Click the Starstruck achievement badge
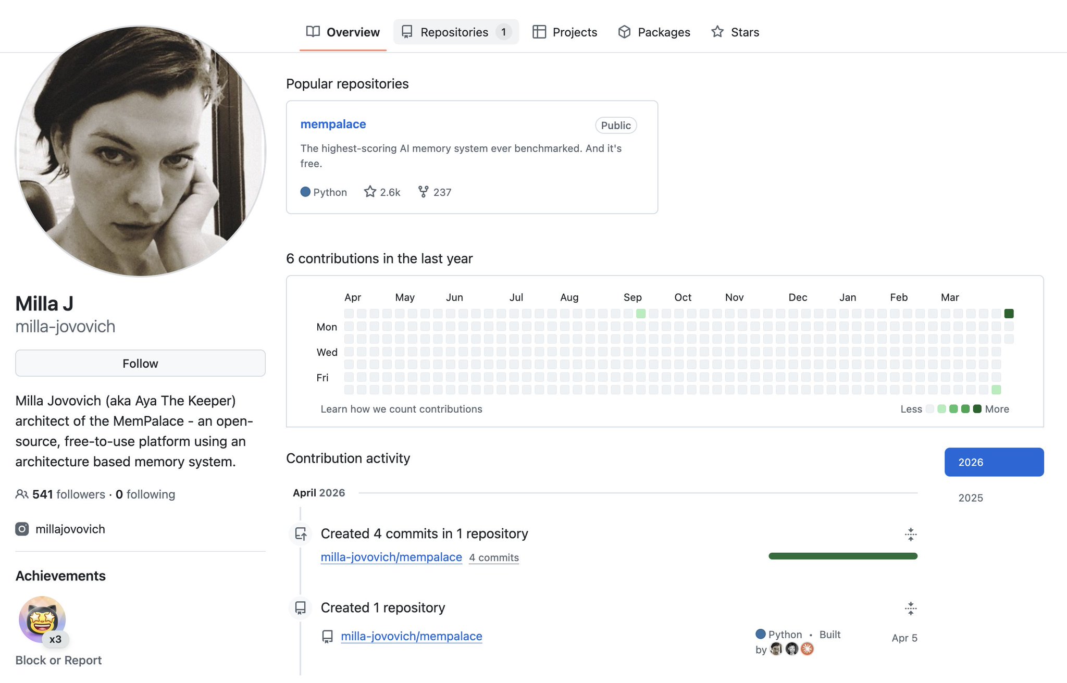The height and width of the screenshot is (683, 1067). (x=42, y=620)
